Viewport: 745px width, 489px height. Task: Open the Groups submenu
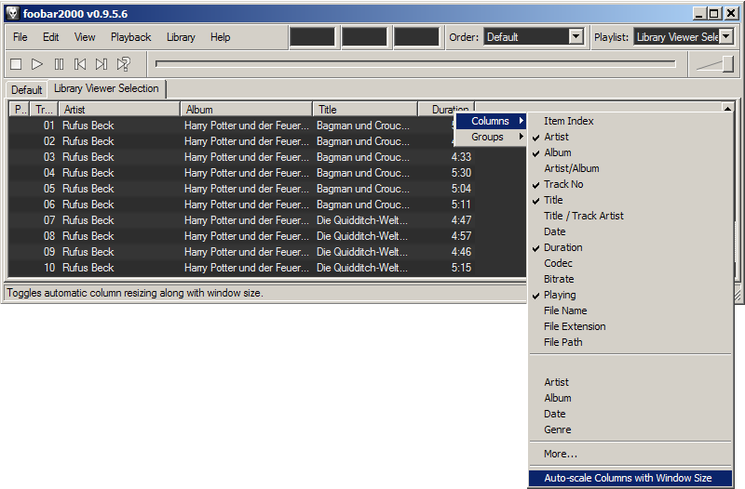[x=491, y=137]
